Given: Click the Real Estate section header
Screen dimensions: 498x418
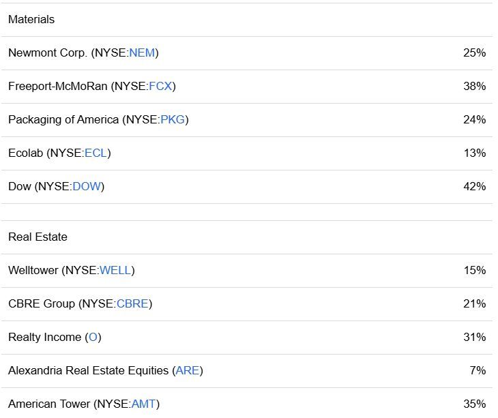Looking at the screenshot, I should 38,237.
